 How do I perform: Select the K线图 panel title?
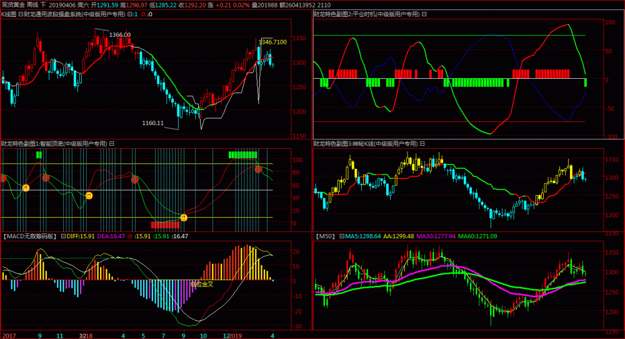9,14
